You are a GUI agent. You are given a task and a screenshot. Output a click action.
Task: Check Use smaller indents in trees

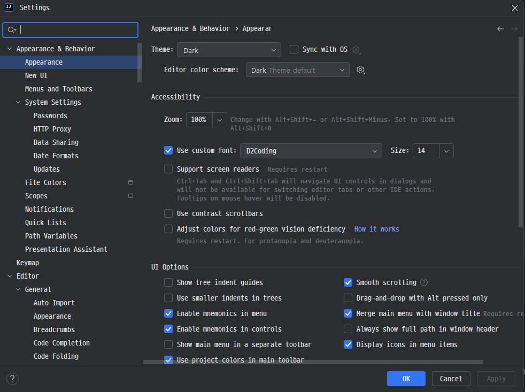(x=168, y=298)
